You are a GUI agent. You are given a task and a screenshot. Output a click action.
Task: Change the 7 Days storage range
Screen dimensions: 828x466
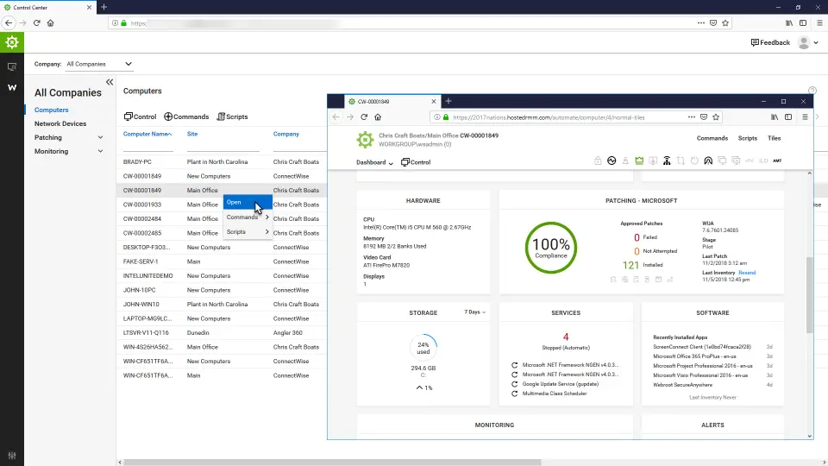point(474,312)
